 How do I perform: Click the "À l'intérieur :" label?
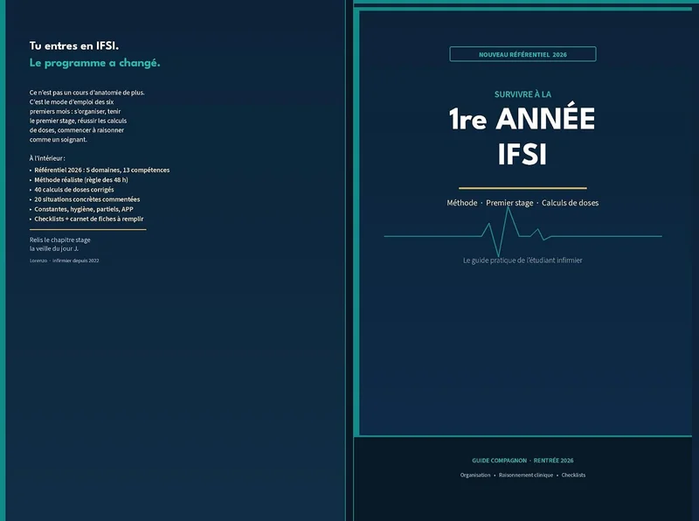tap(47, 158)
